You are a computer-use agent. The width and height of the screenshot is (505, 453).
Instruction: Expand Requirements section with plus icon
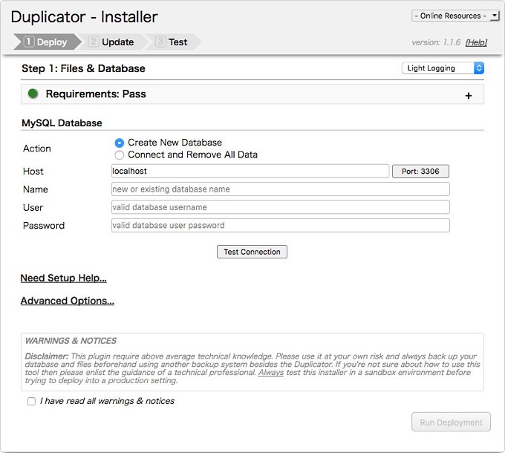(x=468, y=95)
